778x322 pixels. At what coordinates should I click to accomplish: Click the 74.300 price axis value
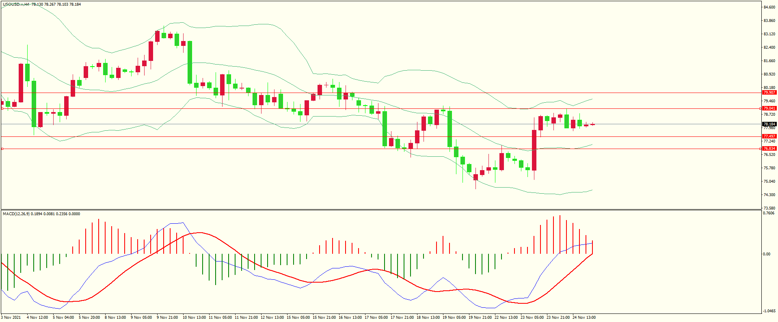(769, 195)
